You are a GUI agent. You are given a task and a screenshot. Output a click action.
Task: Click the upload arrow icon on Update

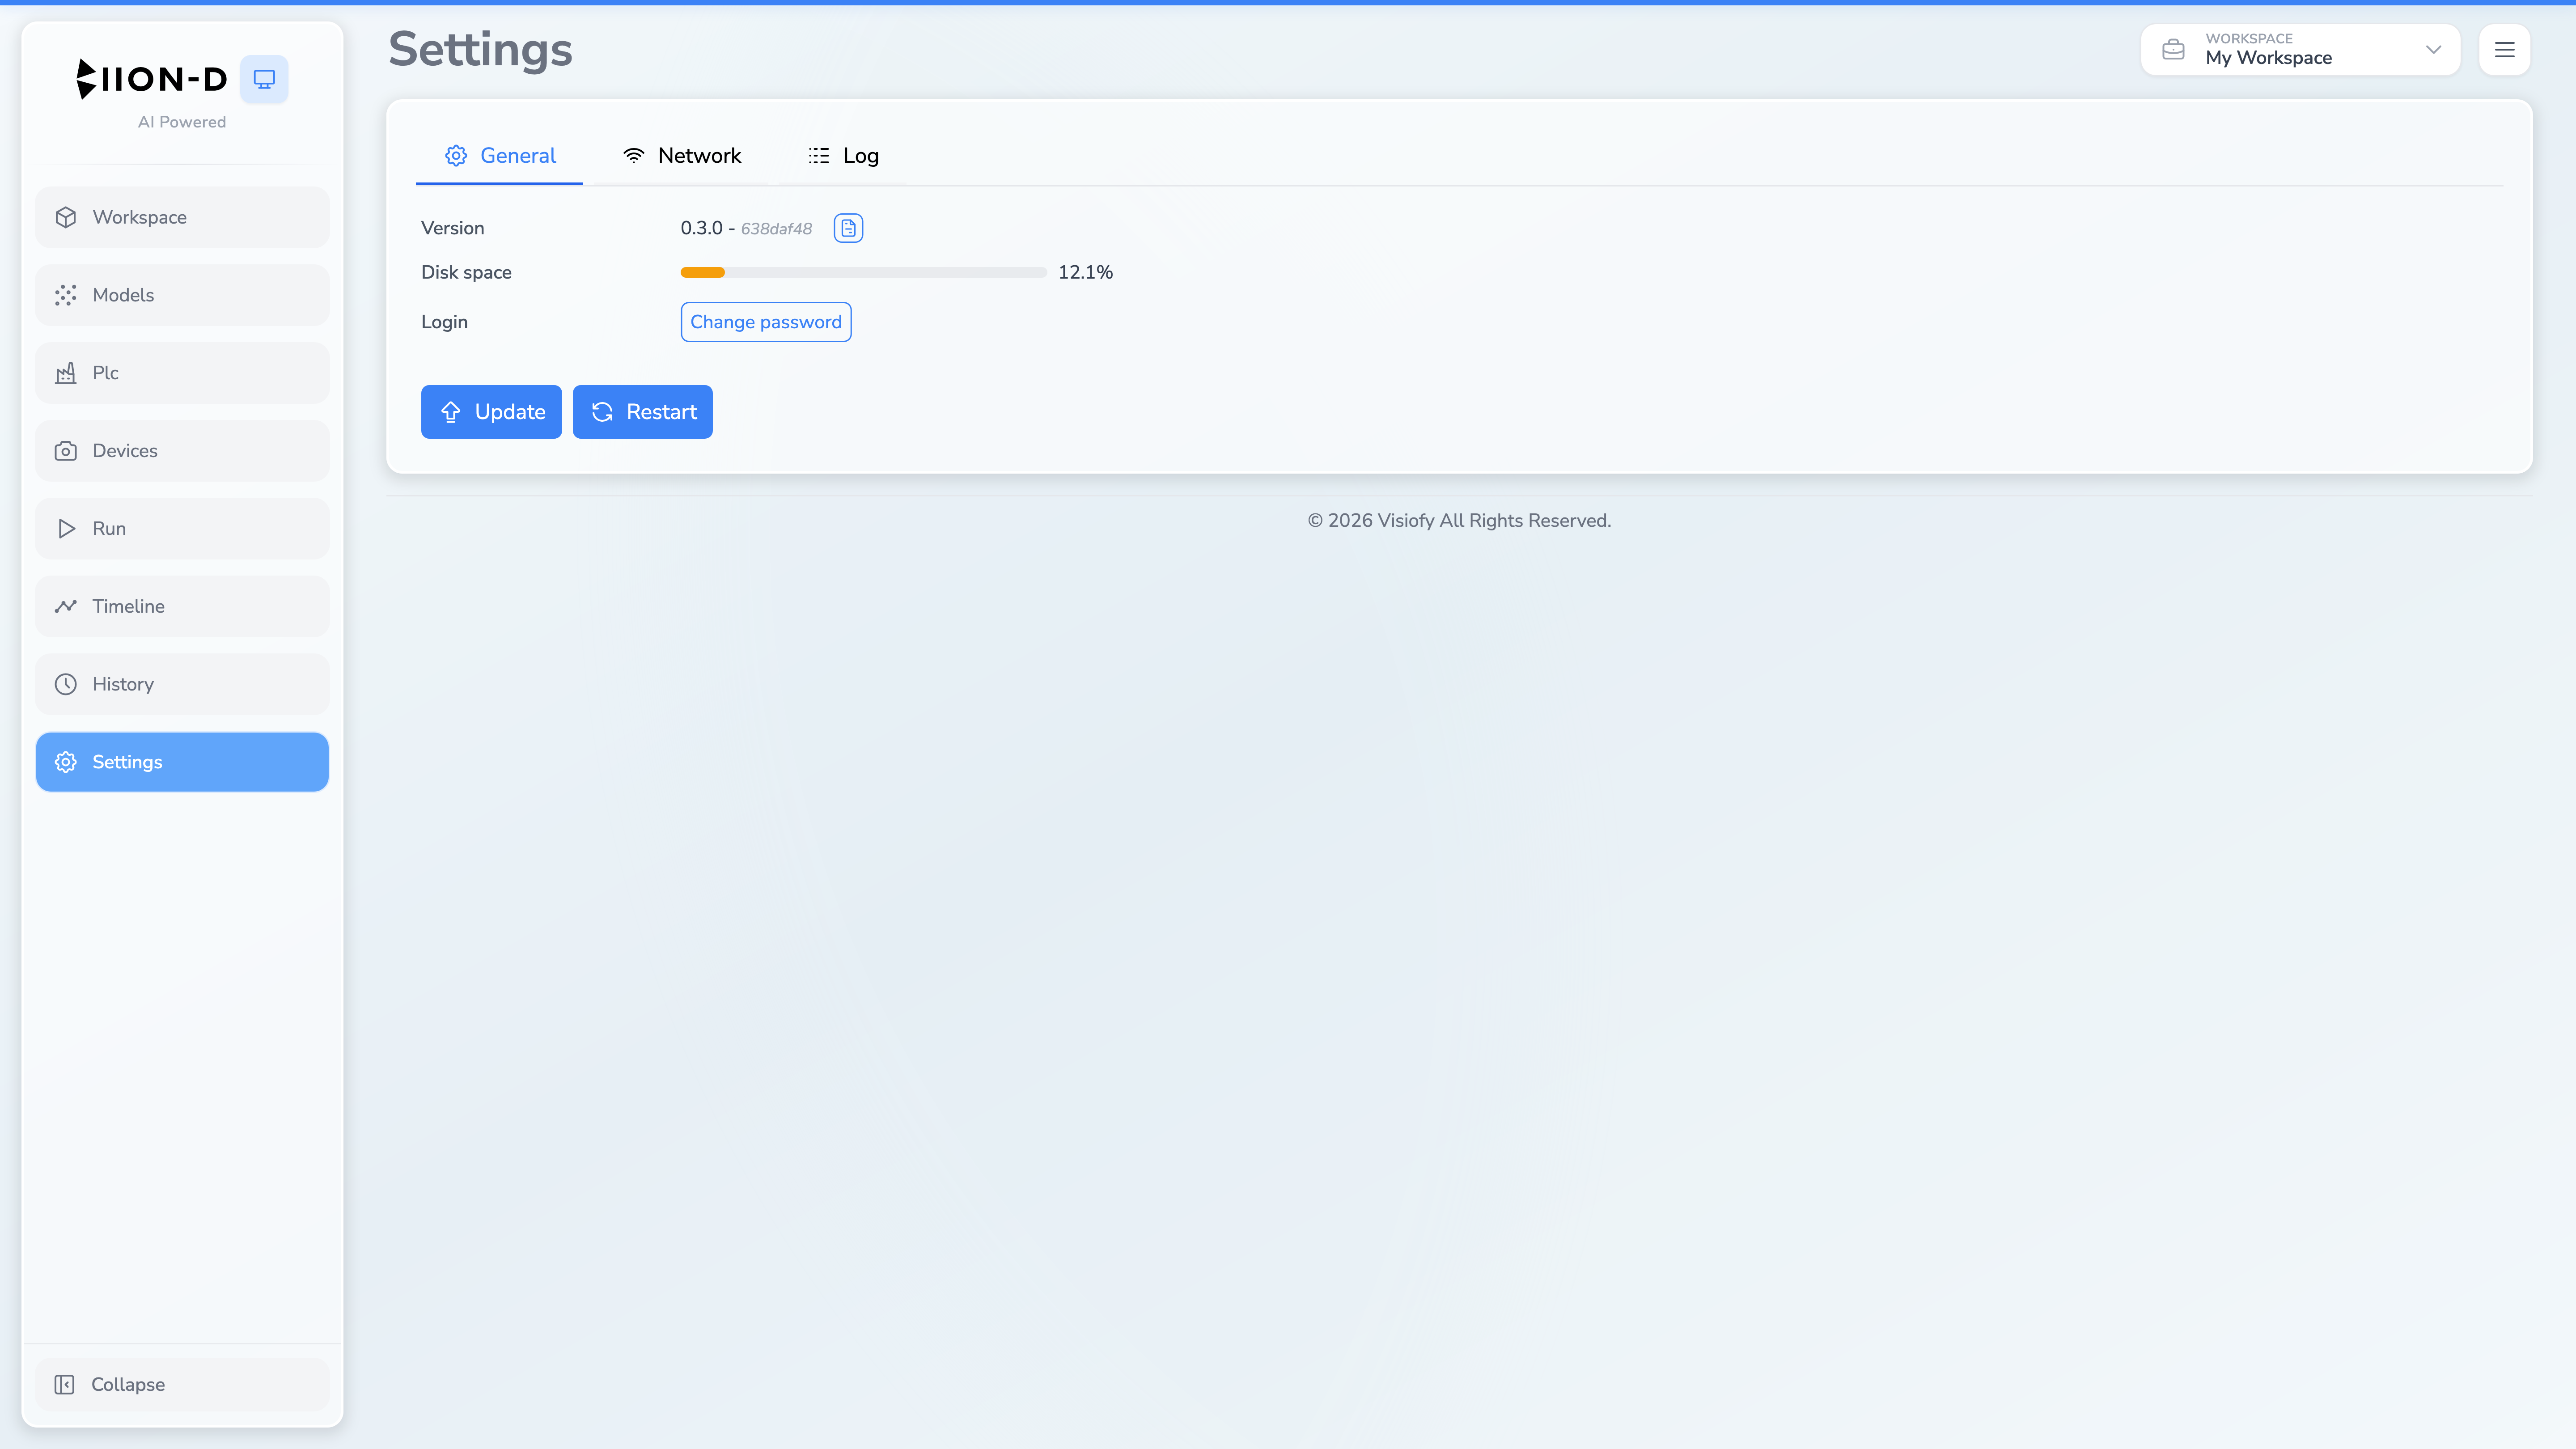point(451,412)
